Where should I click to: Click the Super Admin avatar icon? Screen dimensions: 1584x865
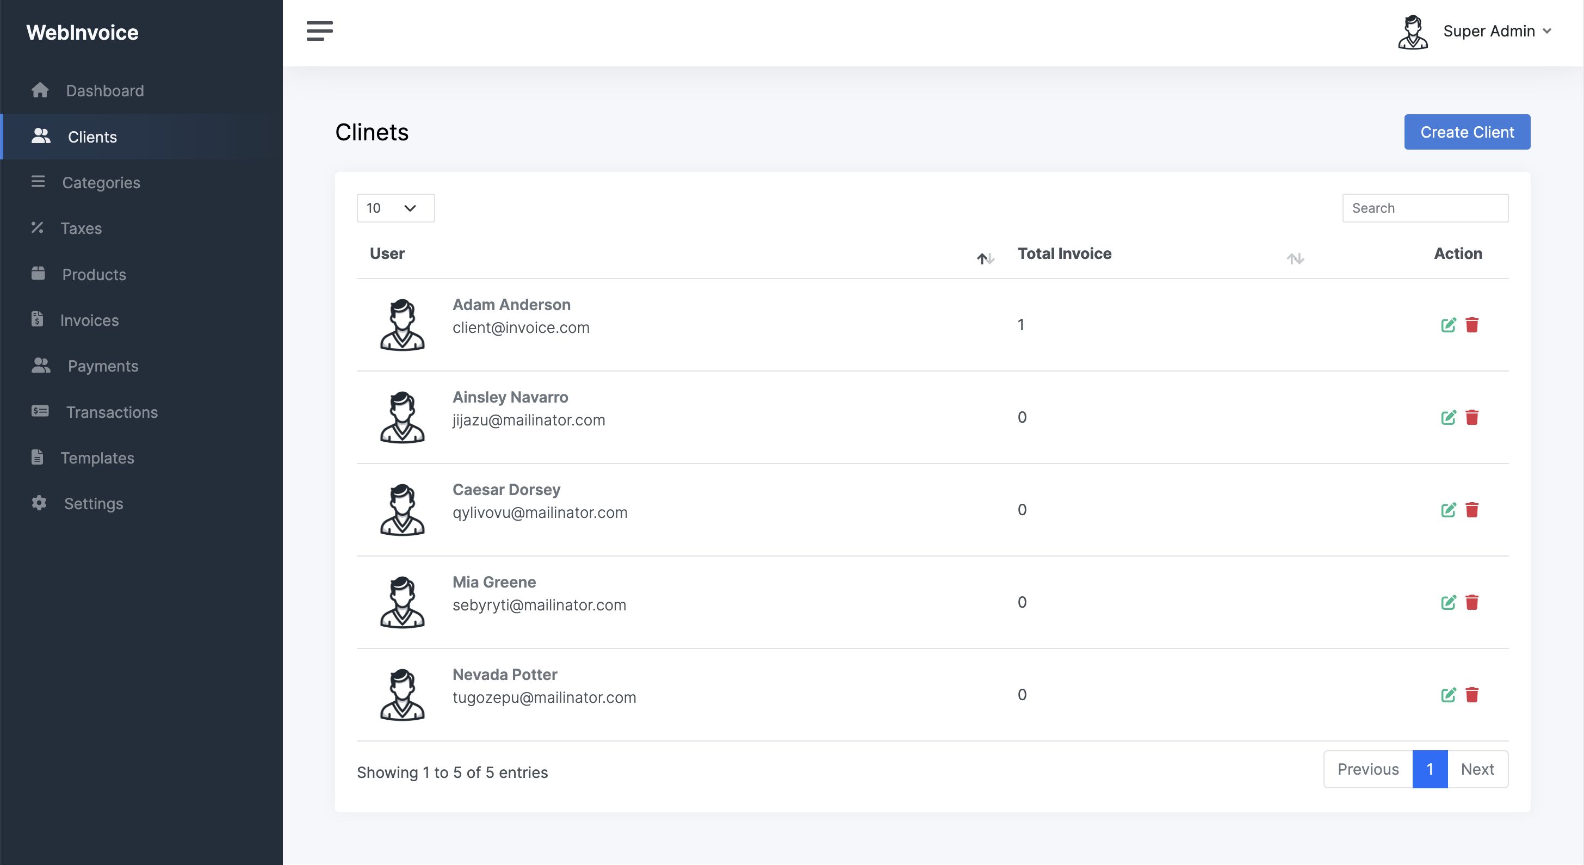(1413, 32)
